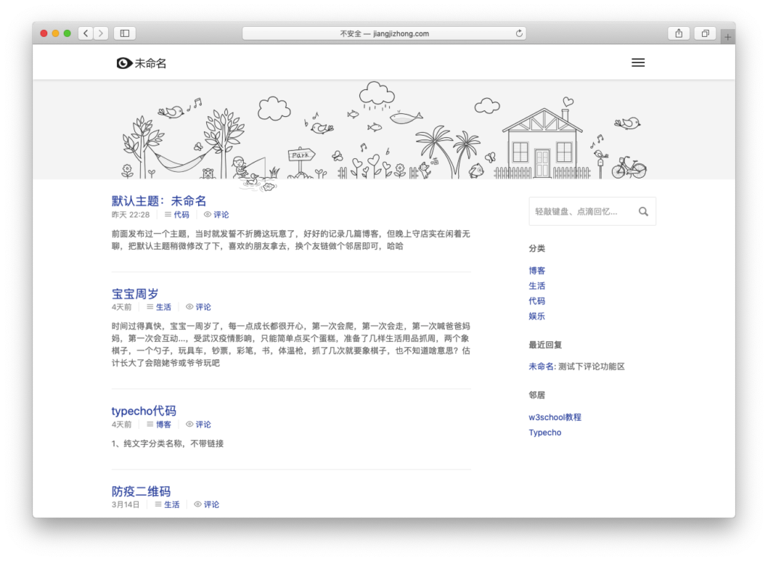Image resolution: width=768 pixels, height=561 pixels.
Task: Open the hamburger navigation menu
Action: (638, 62)
